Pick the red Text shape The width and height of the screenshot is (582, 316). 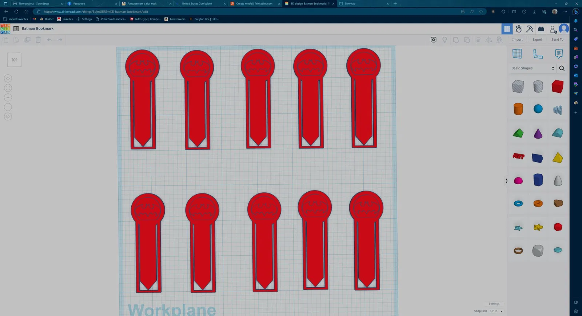coord(518,156)
